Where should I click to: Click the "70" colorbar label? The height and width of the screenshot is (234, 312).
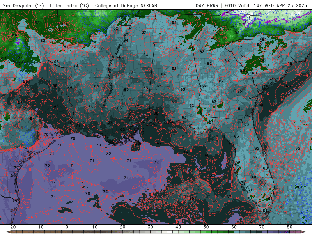[262, 227]
